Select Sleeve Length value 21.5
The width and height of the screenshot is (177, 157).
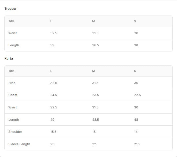pos(137,144)
